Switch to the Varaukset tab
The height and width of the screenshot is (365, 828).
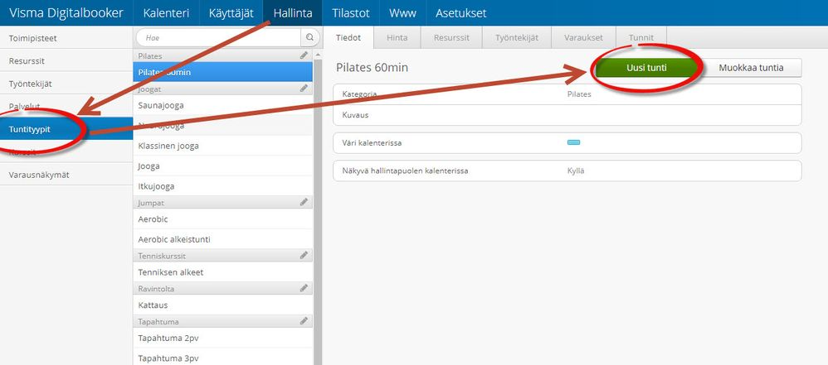[584, 37]
